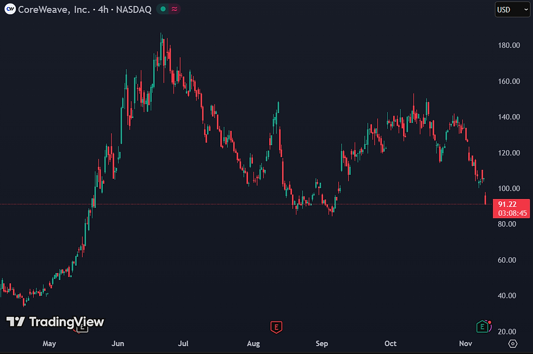Click the Aug label on time axis

(253, 344)
